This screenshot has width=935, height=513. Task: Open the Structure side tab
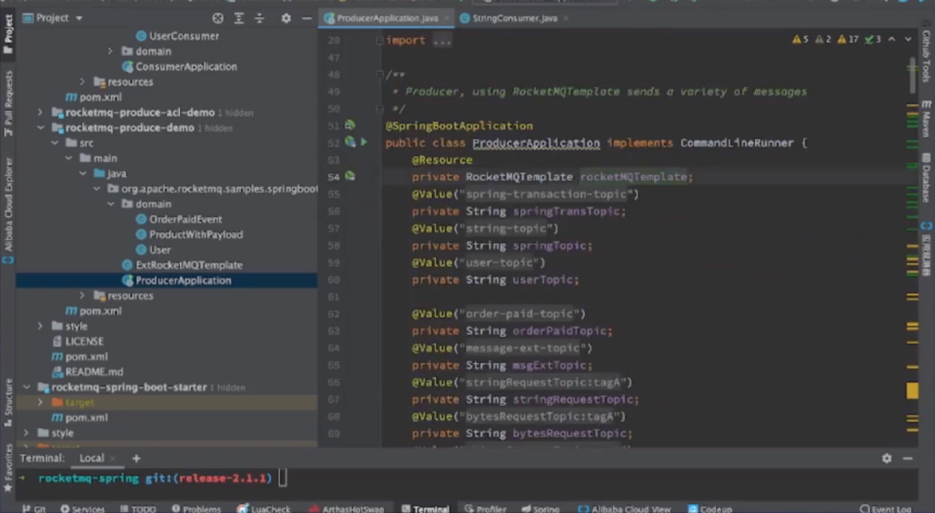[x=9, y=401]
